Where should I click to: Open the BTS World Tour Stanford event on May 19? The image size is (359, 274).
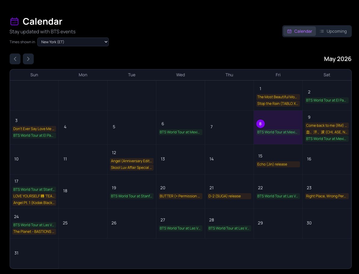pos(132,196)
